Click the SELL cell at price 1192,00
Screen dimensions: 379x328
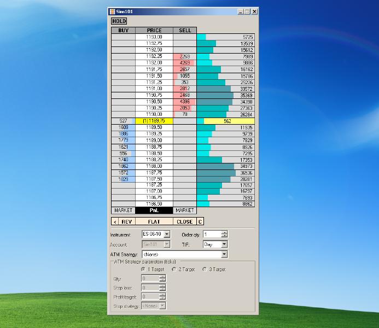pyautogui.click(x=185, y=63)
